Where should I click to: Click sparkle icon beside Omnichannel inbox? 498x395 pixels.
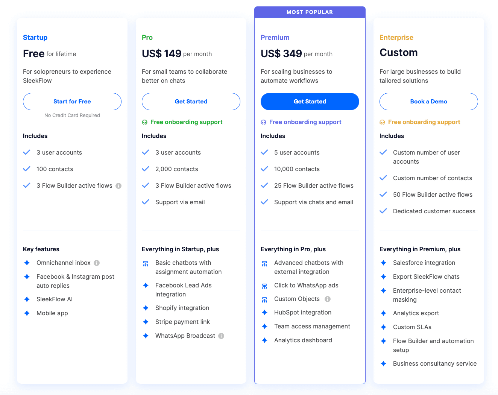[x=27, y=263]
